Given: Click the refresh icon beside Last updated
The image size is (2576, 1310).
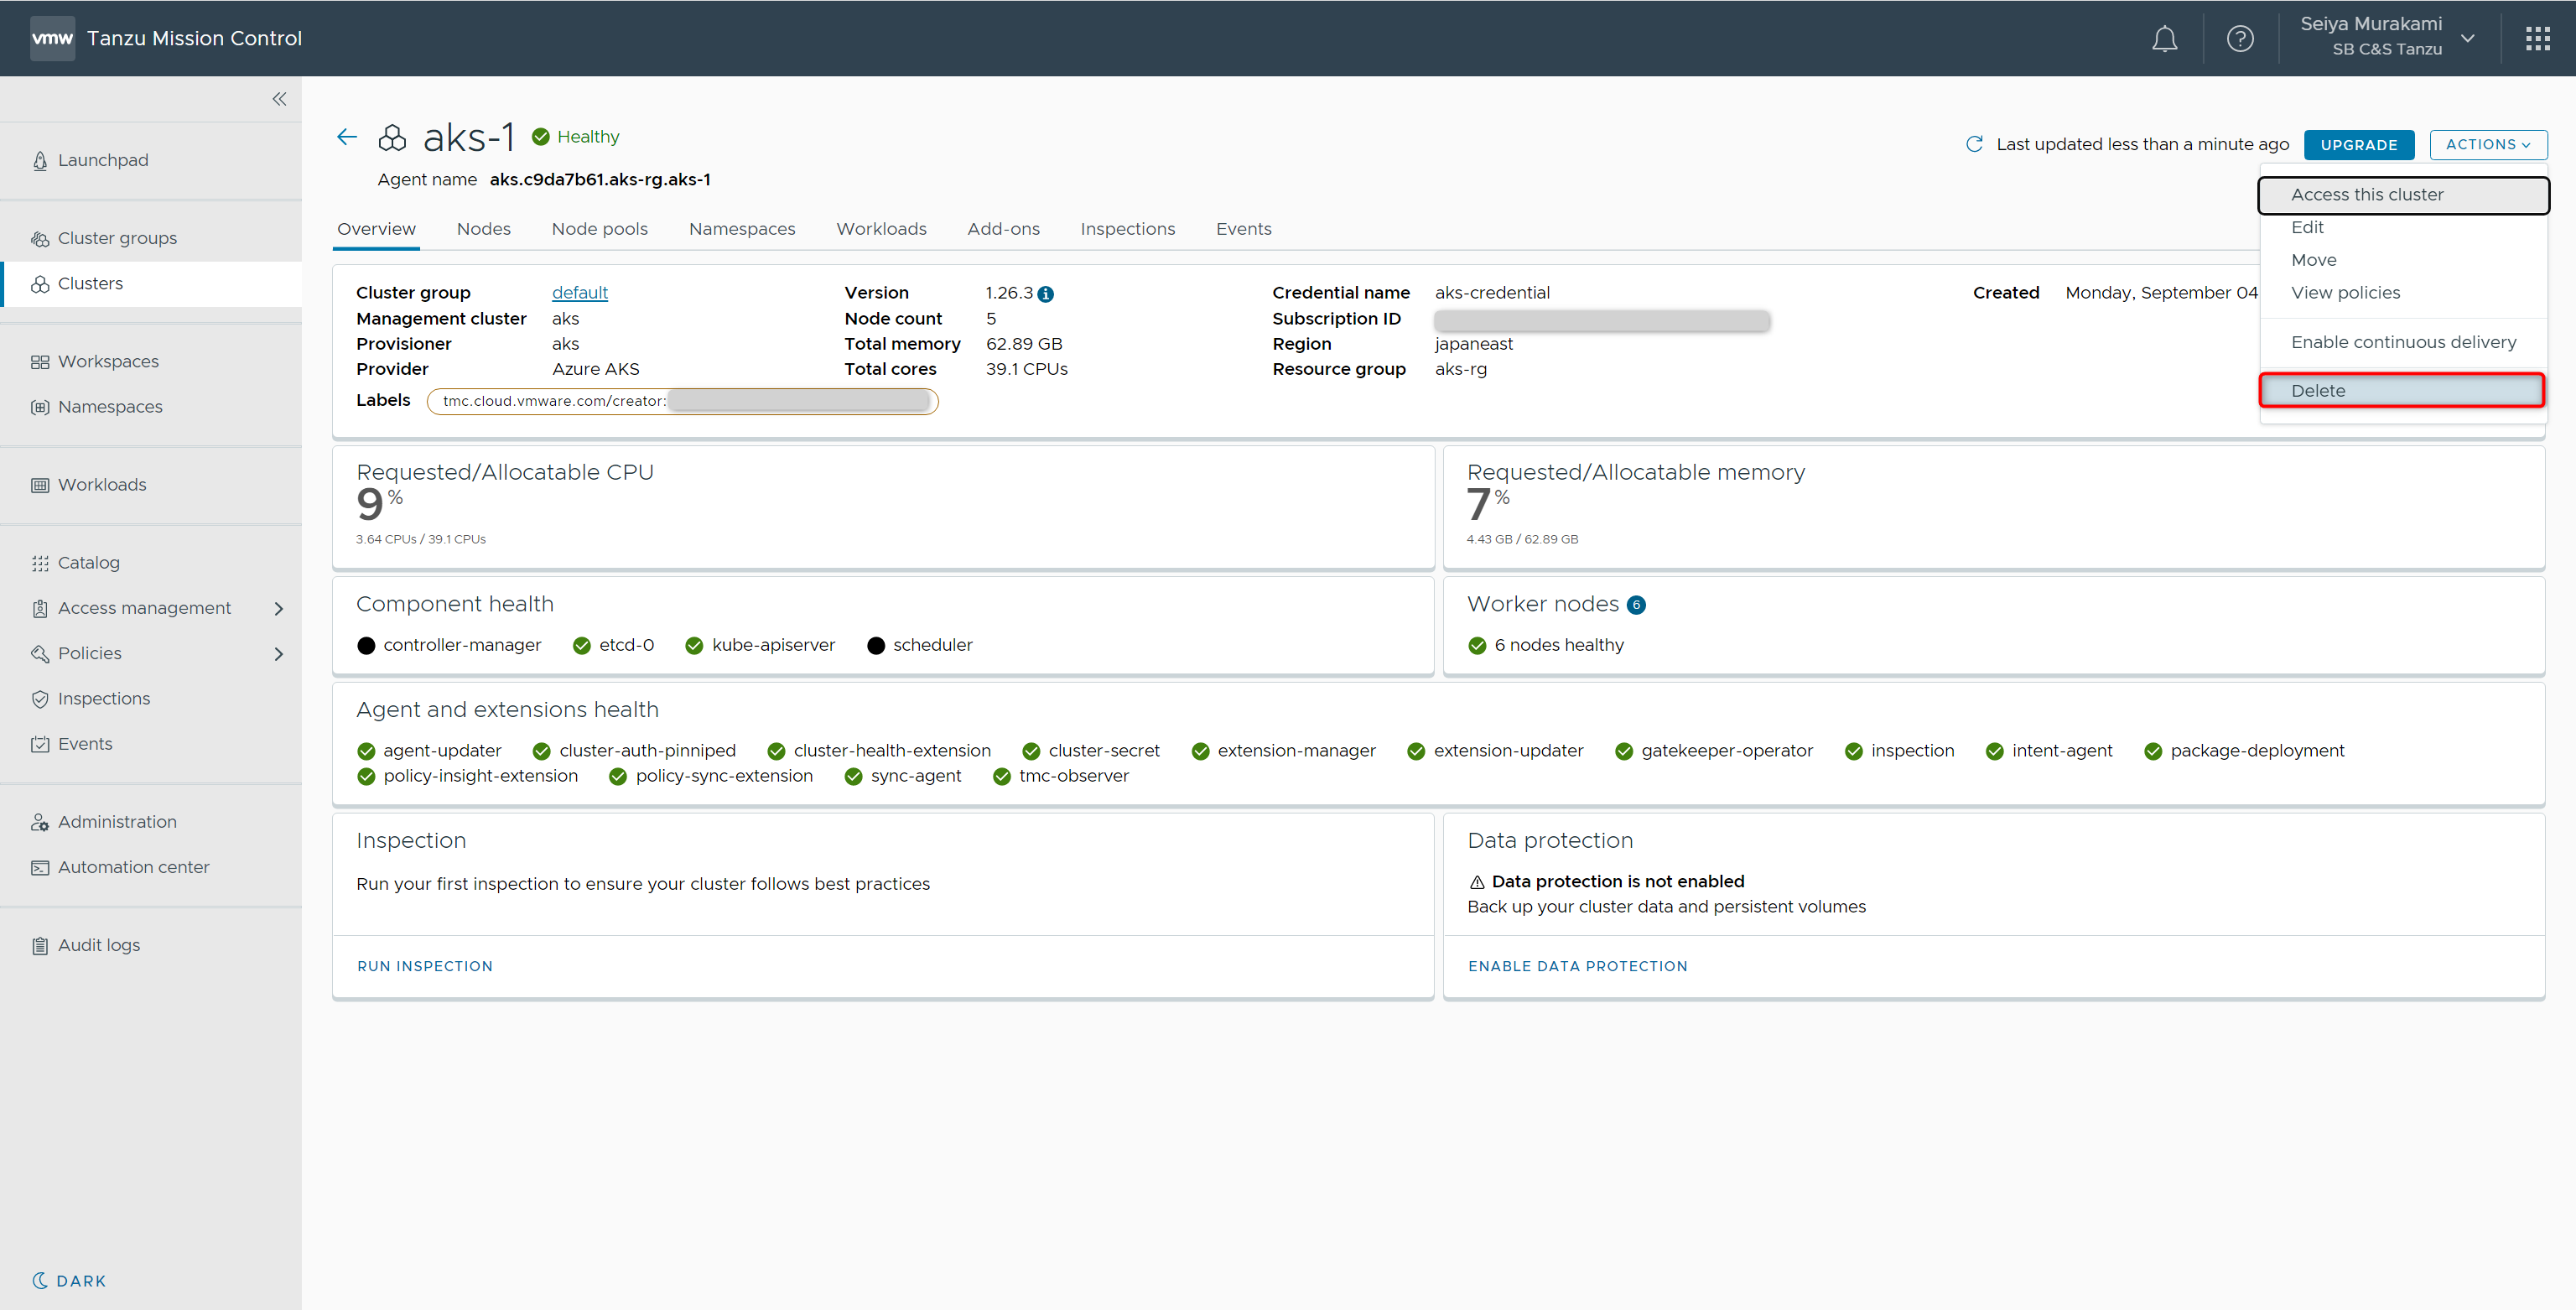Looking at the screenshot, I should point(1974,144).
